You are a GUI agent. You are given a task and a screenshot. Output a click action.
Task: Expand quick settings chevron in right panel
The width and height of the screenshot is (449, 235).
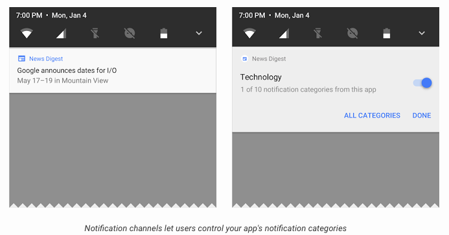(422, 34)
